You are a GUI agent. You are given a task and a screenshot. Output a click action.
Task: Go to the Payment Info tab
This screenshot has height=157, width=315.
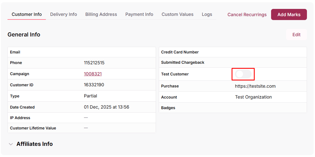point(139,14)
